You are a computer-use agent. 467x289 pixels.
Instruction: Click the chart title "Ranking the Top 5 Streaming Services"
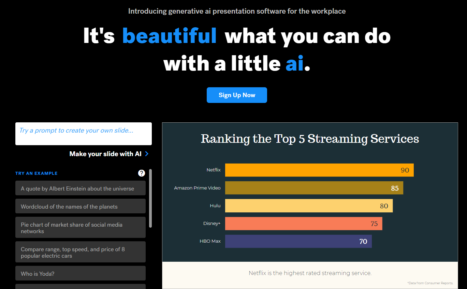(310, 139)
